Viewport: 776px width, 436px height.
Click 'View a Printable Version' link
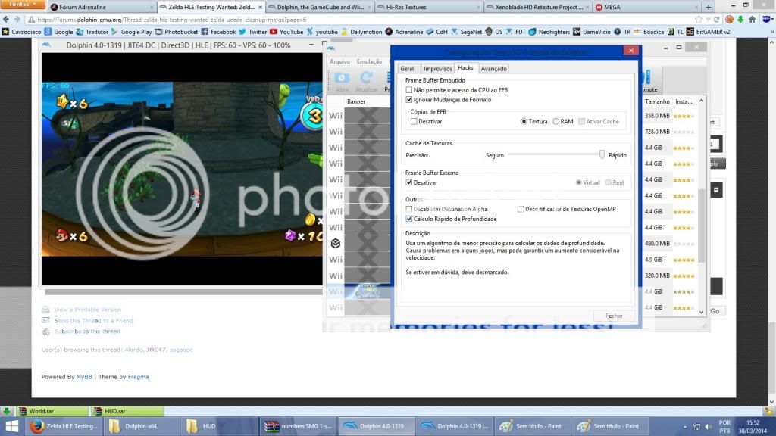coord(87,310)
